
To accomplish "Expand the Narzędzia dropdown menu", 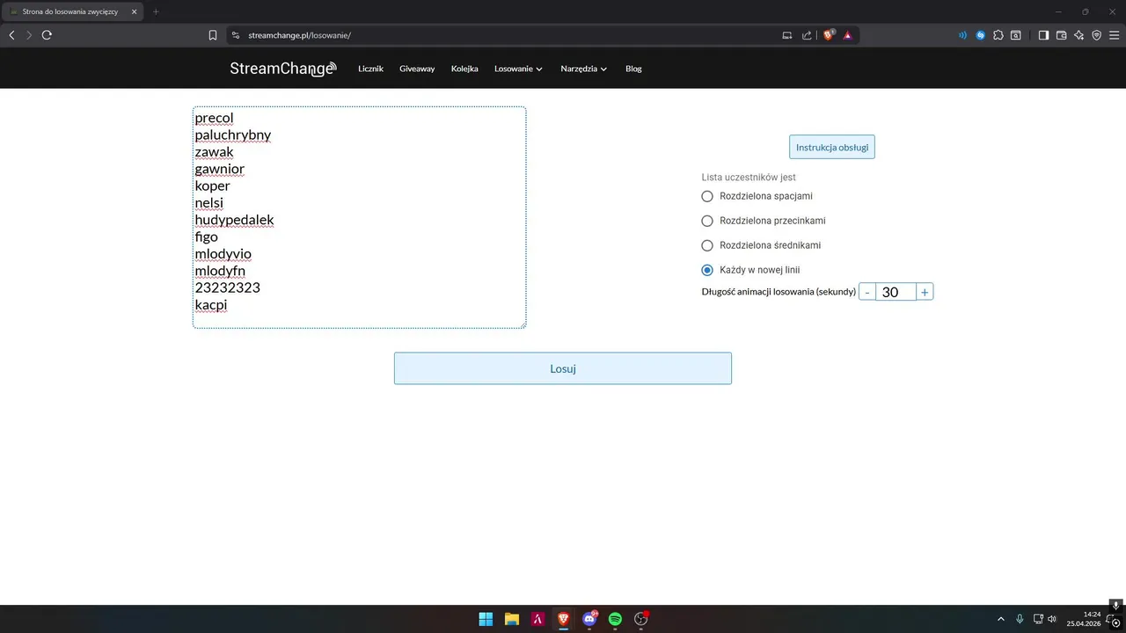I will [x=583, y=69].
